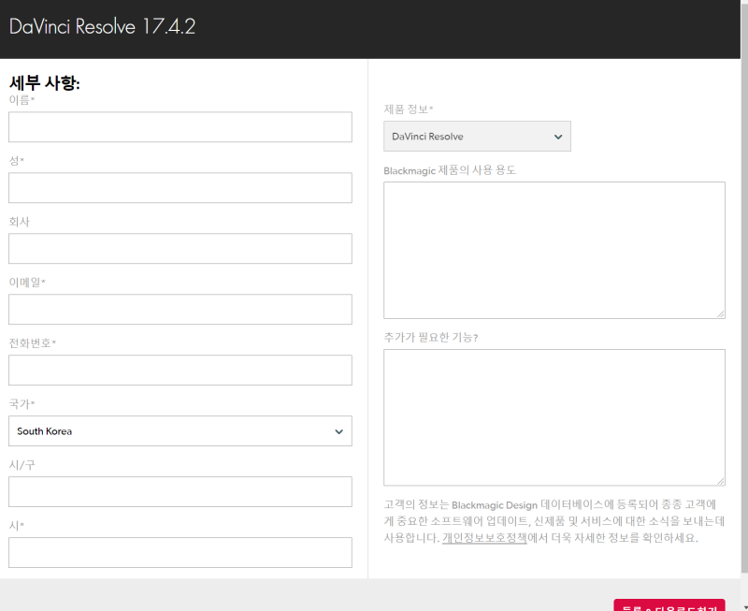Image resolution: width=748 pixels, height=611 pixels.
Task: Open the 제품 정보 DaVinci Resolve dropdown
Action: point(477,136)
